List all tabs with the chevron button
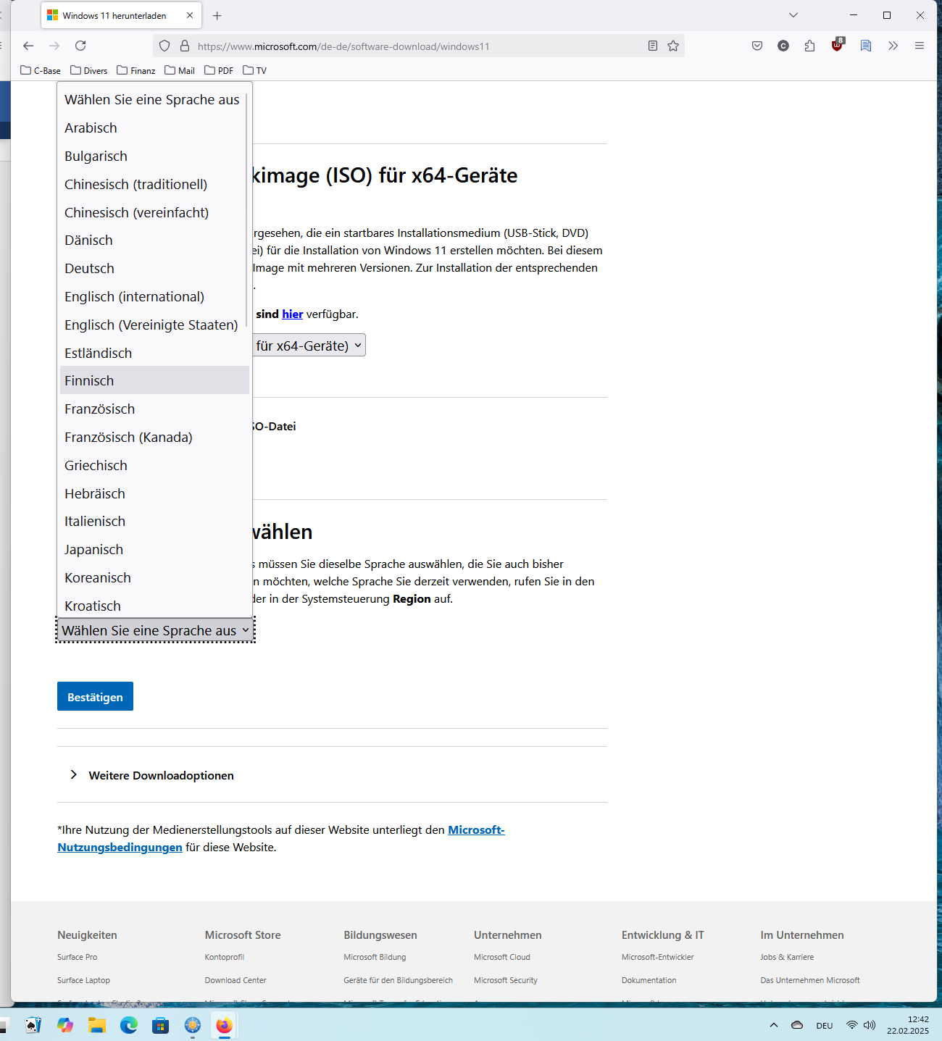Screen dimensions: 942x1041 click(793, 15)
